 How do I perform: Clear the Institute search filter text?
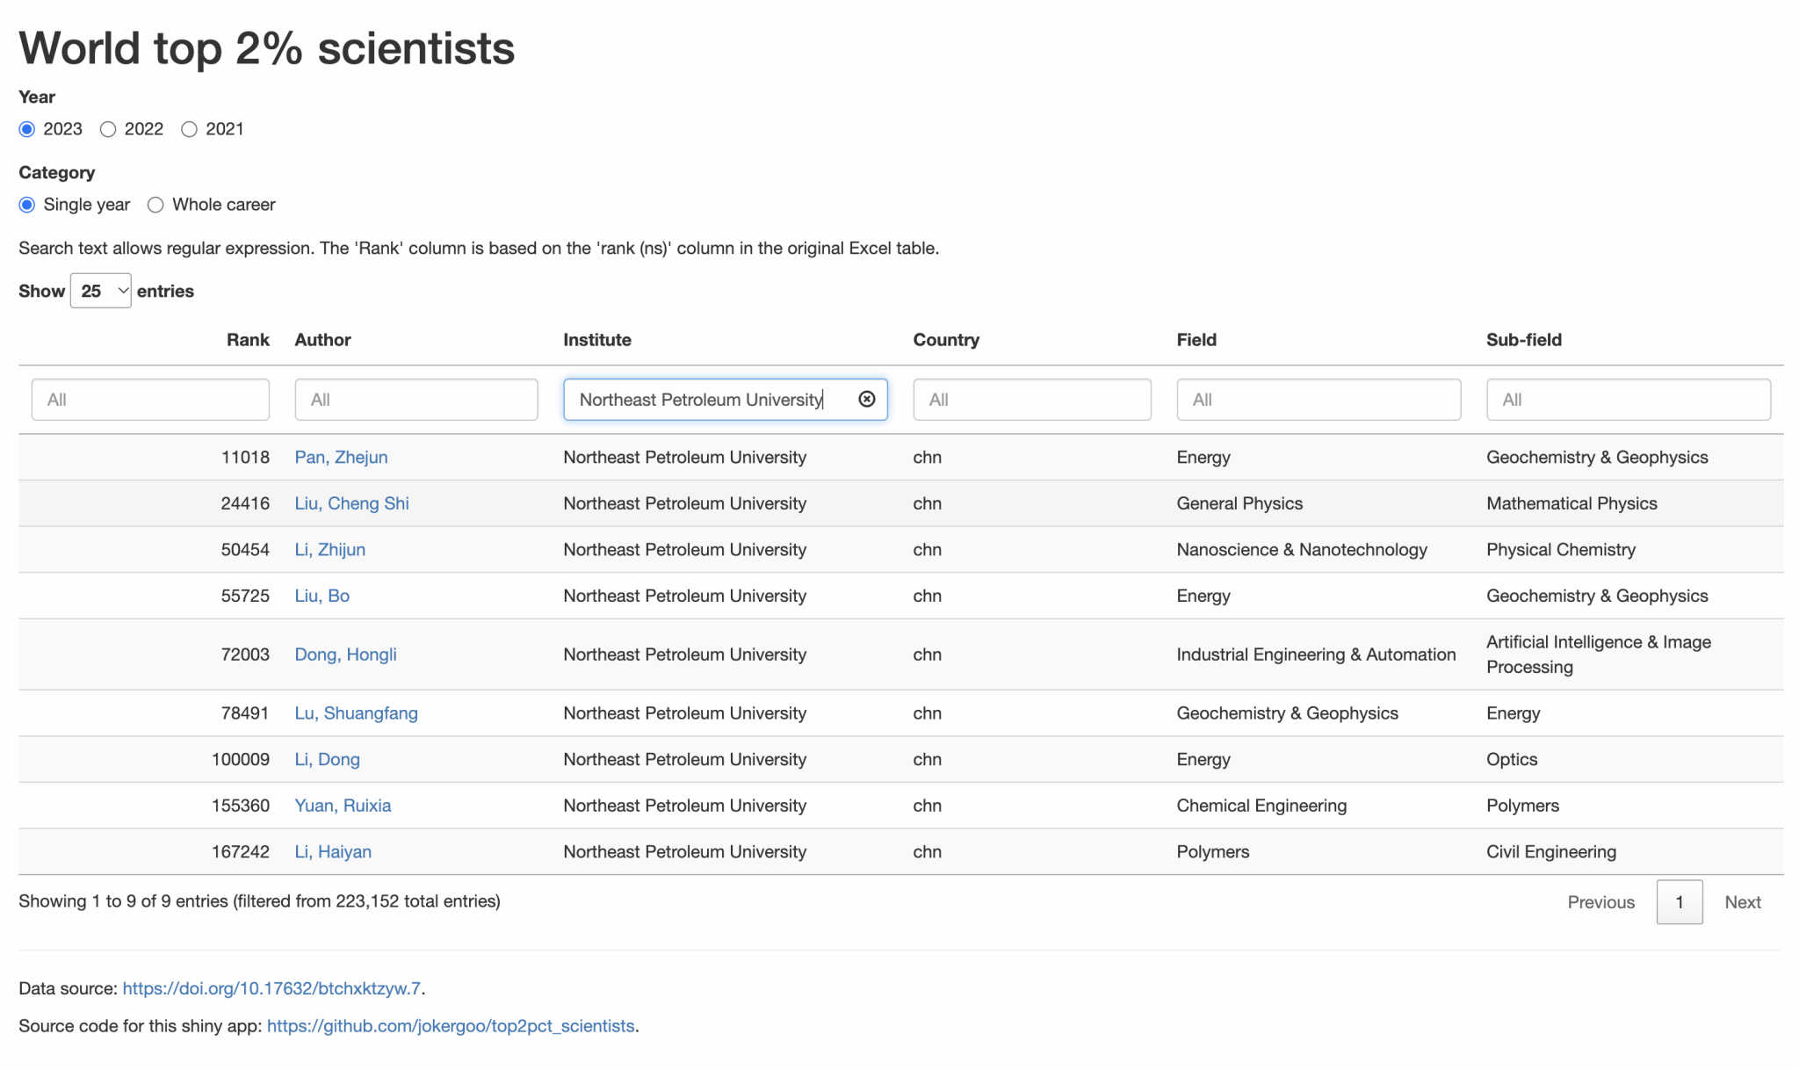pos(866,399)
